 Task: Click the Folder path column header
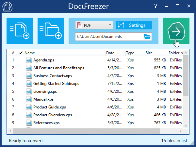(175, 53)
